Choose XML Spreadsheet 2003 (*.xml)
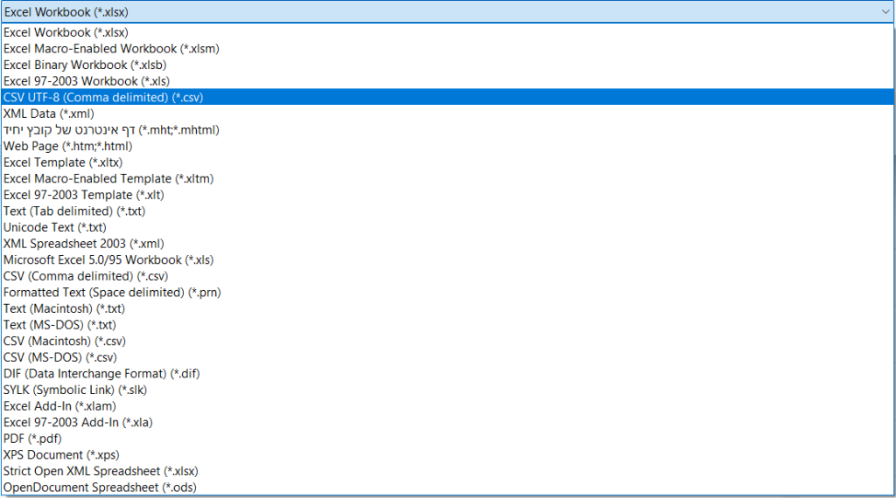This screenshot has height=498, width=896. point(84,244)
